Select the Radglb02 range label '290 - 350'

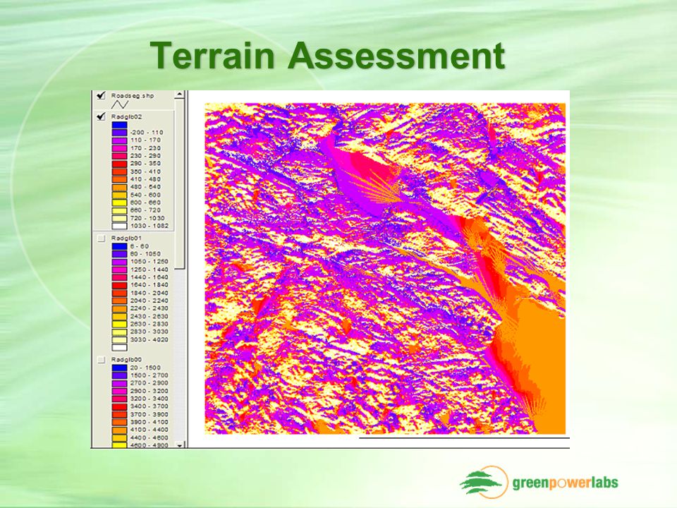[x=145, y=164]
